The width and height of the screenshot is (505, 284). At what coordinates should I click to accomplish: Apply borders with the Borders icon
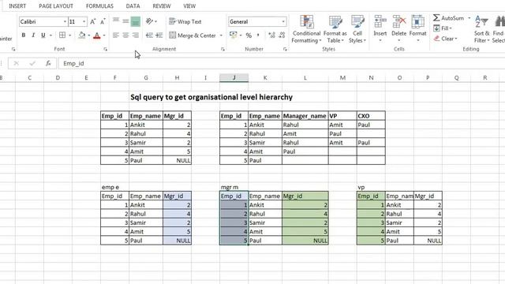pos(62,35)
